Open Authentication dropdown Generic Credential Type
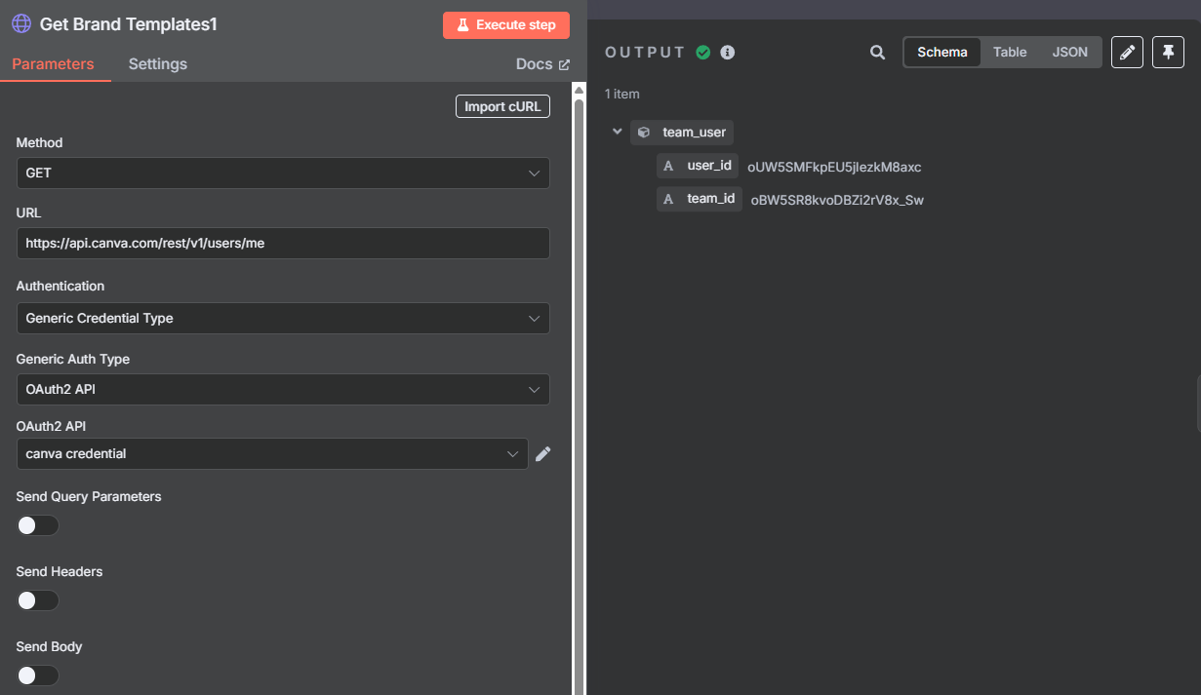Screen dimensions: 1201x695 click(x=283, y=318)
